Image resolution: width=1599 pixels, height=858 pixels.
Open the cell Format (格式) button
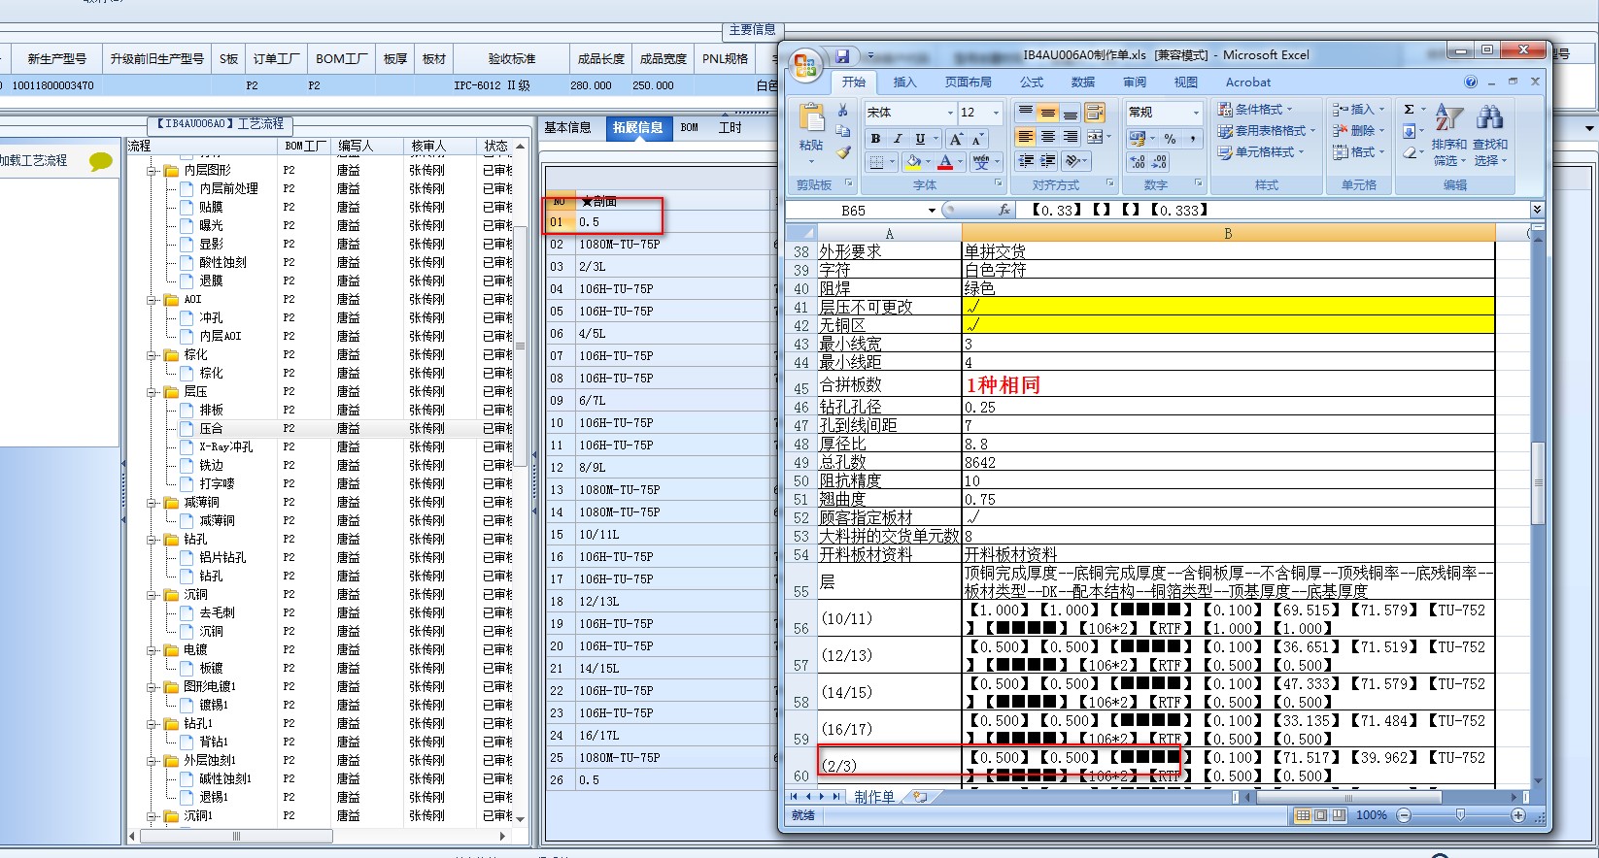coord(1358,152)
